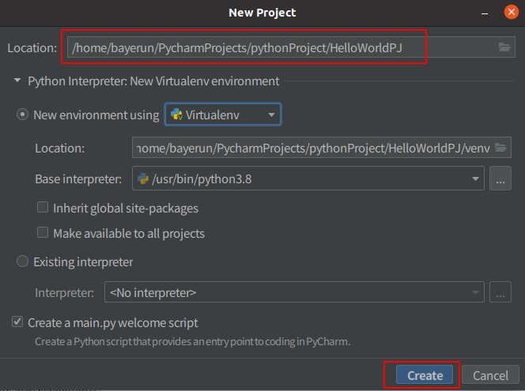Click the ellipsis button beside the Interpreter field
The image size is (525, 391).
coord(500,292)
